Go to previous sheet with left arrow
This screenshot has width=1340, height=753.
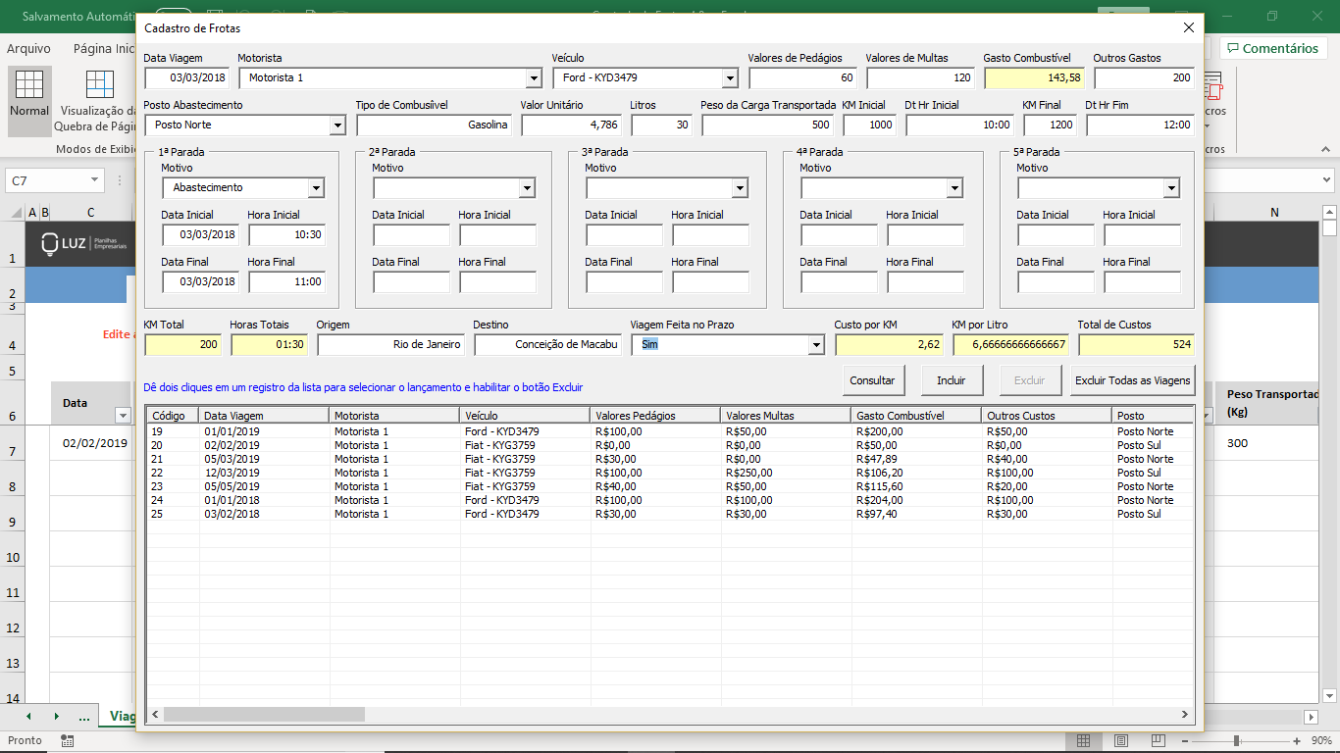[x=27, y=717]
